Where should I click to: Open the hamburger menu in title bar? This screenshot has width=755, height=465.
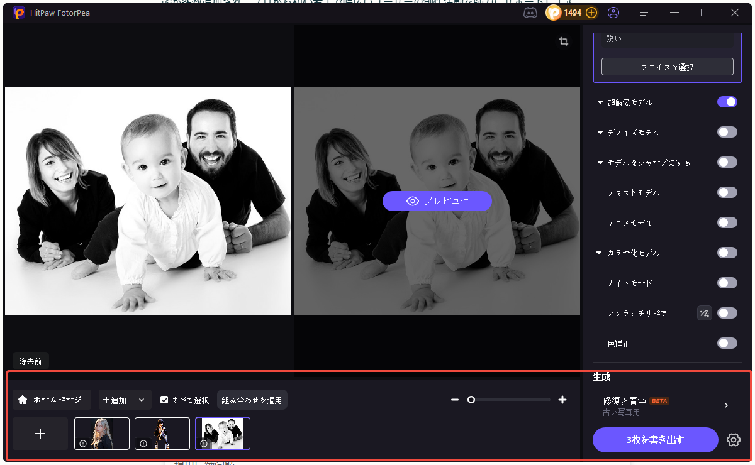click(x=644, y=13)
